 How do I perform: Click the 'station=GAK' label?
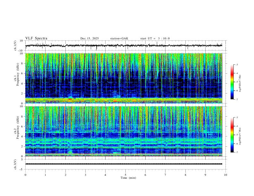pyautogui.click(x=119, y=38)
